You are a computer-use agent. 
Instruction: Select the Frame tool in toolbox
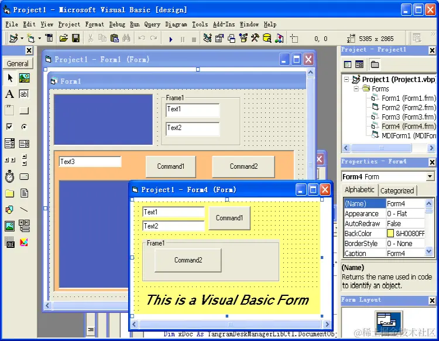point(10,110)
